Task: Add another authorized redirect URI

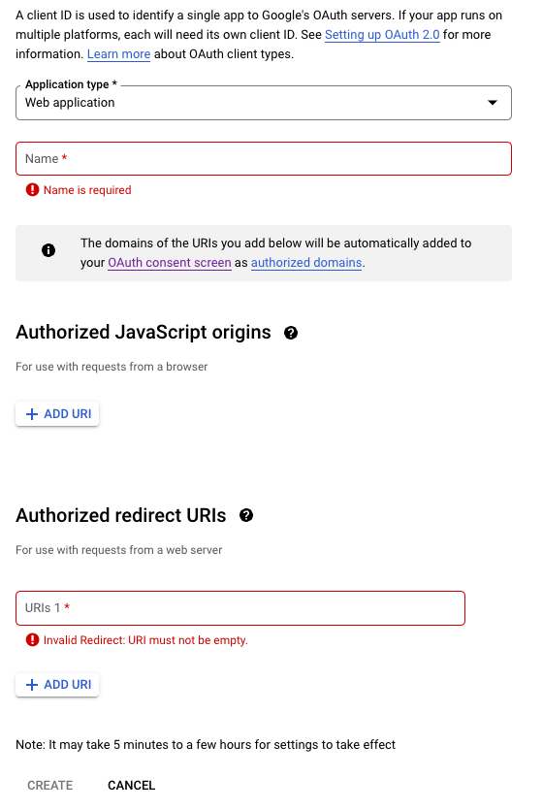Action: [57, 685]
